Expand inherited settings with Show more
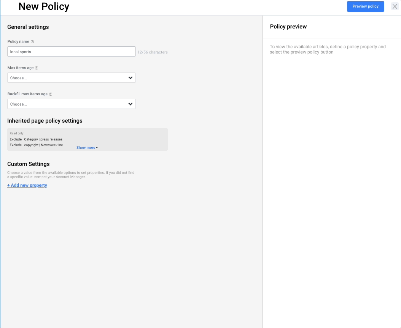This screenshot has height=328, width=401. pos(87,148)
